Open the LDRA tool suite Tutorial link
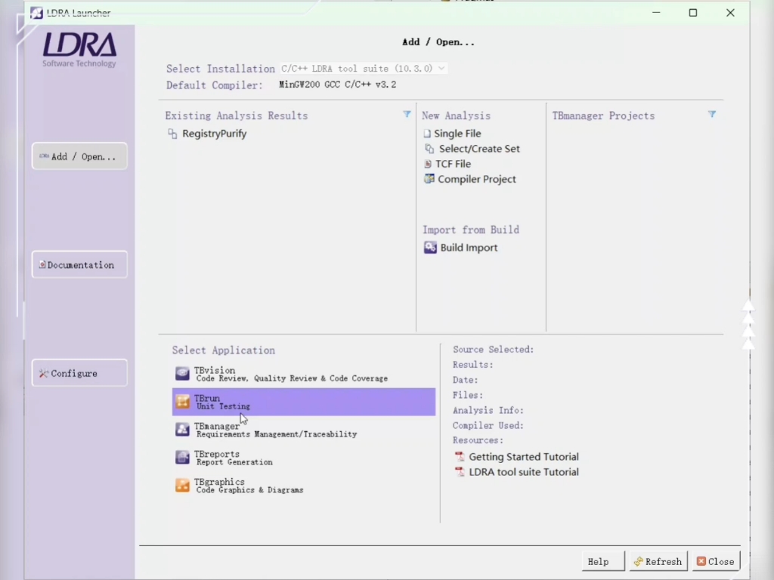Viewport: 774px width, 580px height. pyautogui.click(x=523, y=472)
